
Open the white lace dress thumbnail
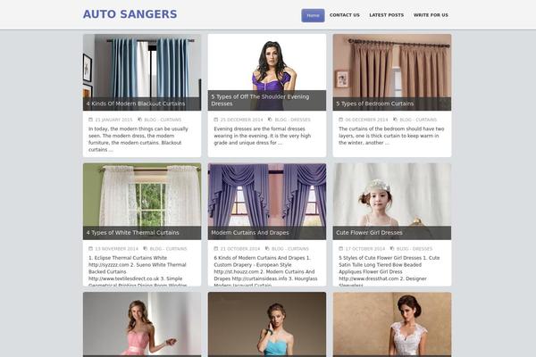coord(392,323)
